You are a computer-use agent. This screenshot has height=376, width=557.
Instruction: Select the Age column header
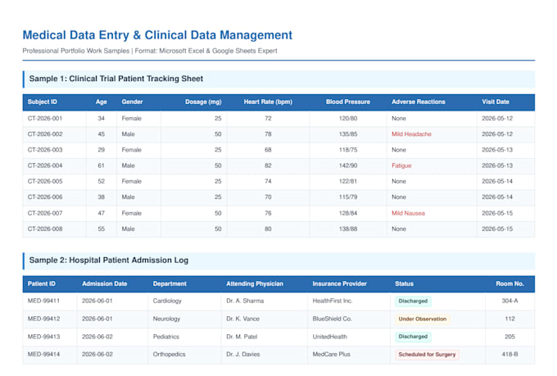pyautogui.click(x=102, y=102)
